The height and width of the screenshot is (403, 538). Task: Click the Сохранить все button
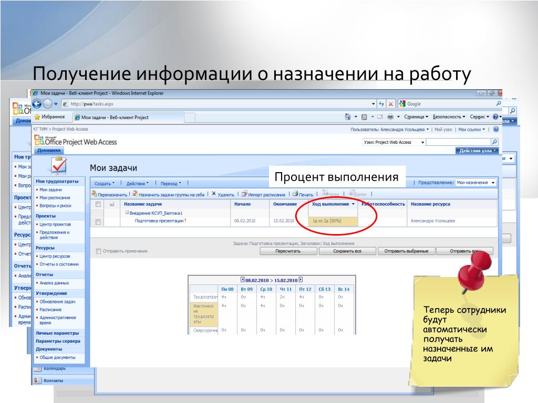347,251
